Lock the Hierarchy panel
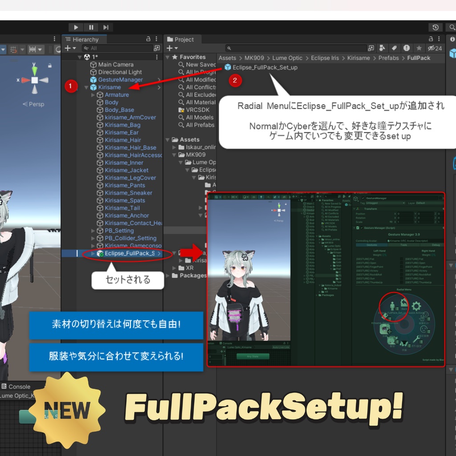 pos(148,39)
